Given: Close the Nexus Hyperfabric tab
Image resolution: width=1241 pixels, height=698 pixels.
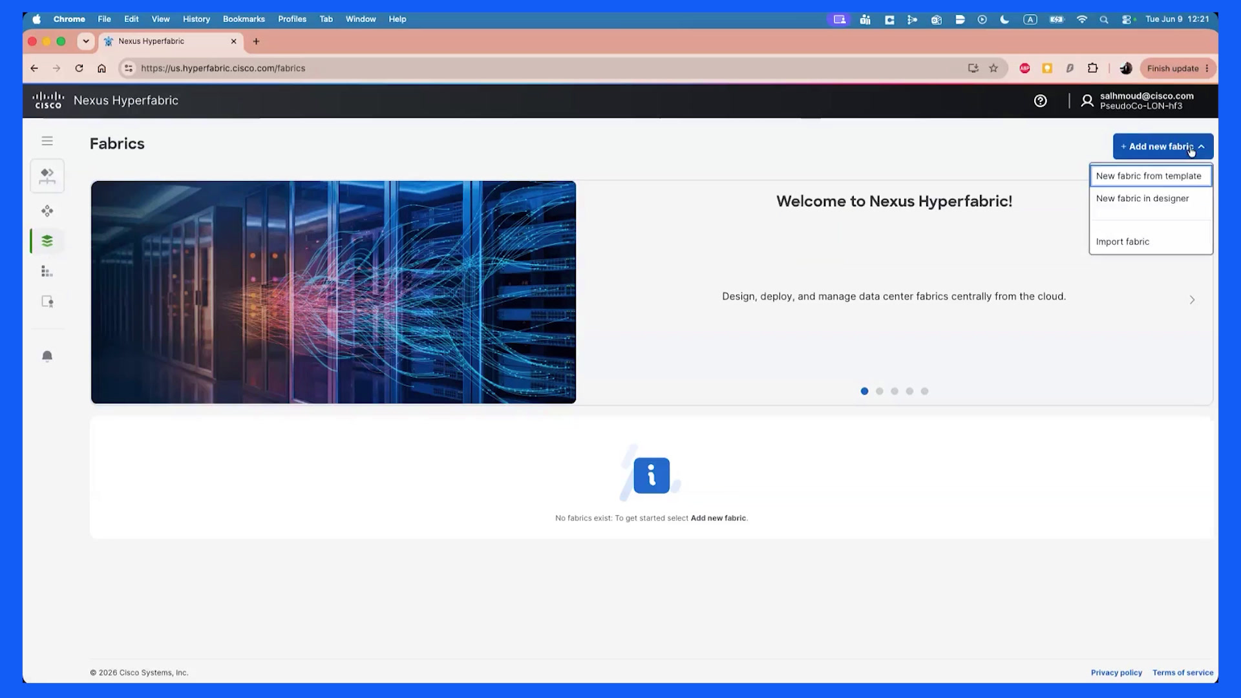Looking at the screenshot, I should point(233,41).
